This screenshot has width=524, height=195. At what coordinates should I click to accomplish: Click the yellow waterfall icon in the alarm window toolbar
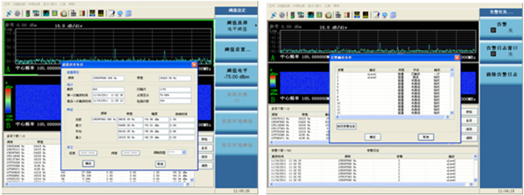[366, 15]
